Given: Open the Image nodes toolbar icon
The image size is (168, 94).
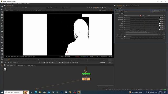Looking at the screenshot, I should [x=2, y=7].
